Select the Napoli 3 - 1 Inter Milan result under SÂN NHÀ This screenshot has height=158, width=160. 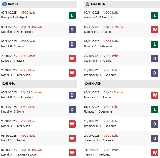[x=16, y=126]
